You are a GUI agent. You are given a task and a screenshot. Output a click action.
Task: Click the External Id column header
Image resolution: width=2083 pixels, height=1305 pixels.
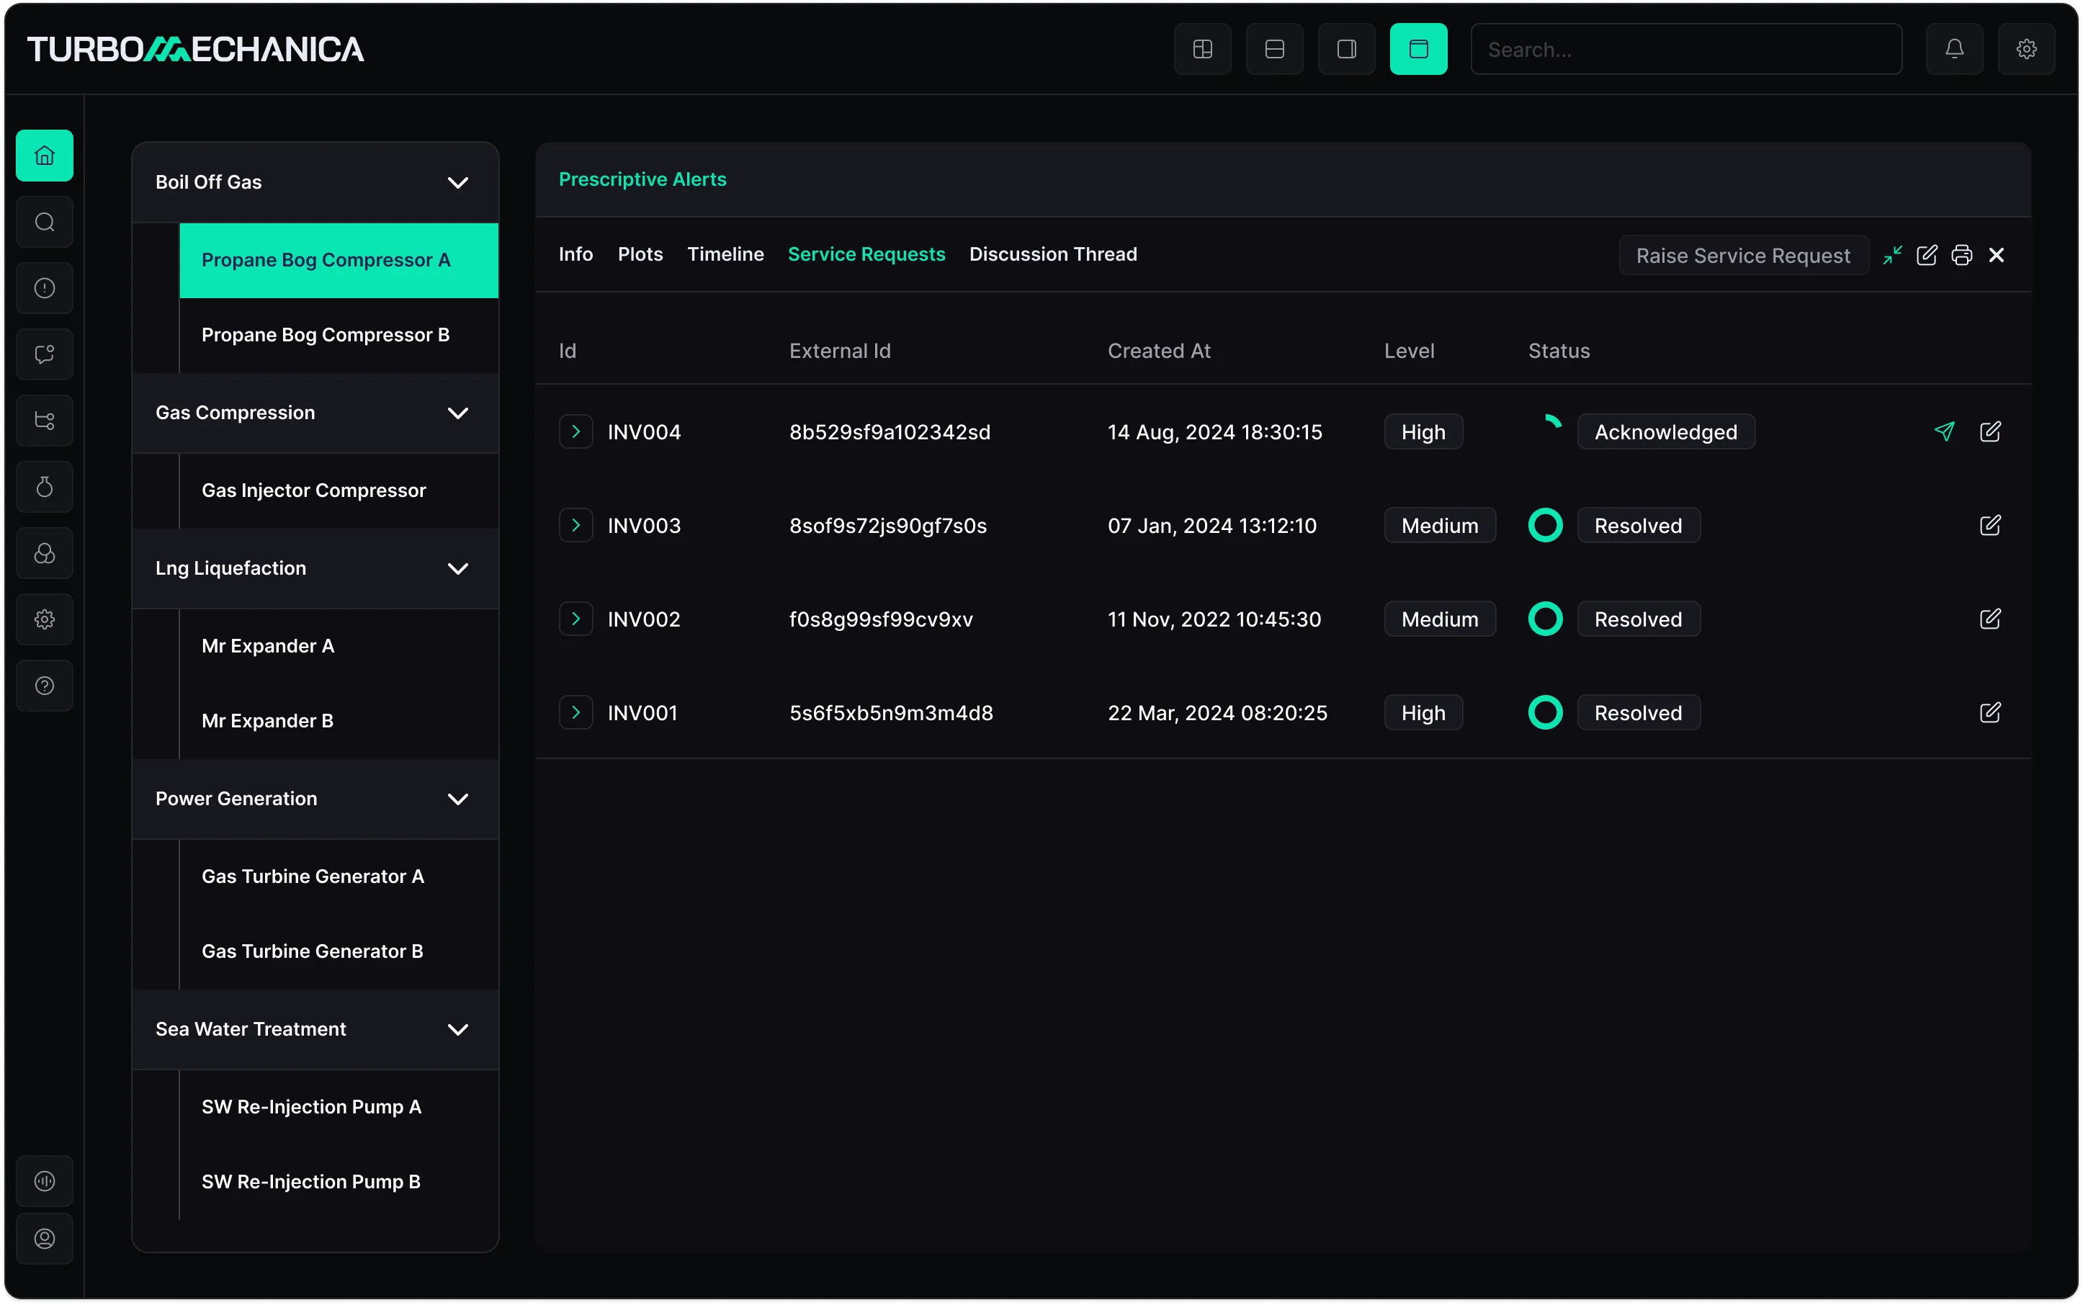[839, 351]
